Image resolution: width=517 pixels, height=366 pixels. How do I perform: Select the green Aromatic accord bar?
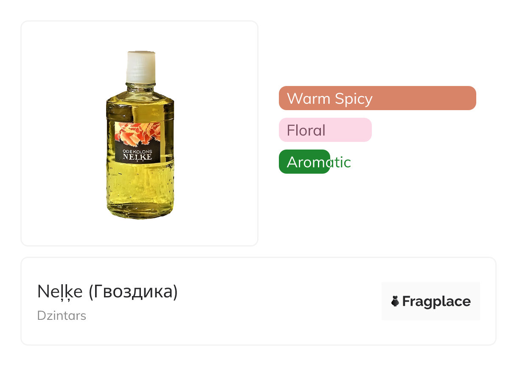pyautogui.click(x=304, y=162)
